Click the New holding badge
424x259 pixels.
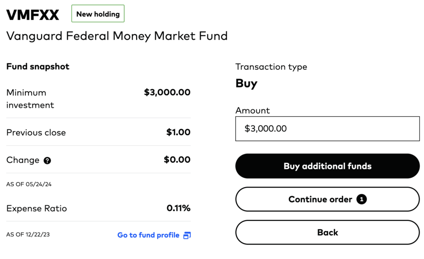point(98,14)
